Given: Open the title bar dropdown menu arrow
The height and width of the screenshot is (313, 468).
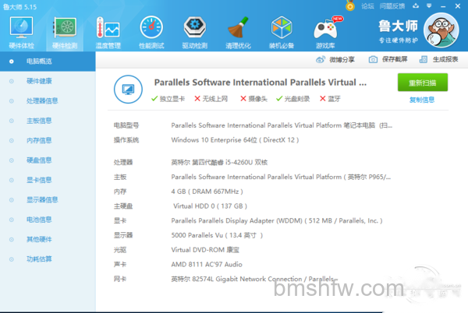Looking at the screenshot, I should [429, 6].
